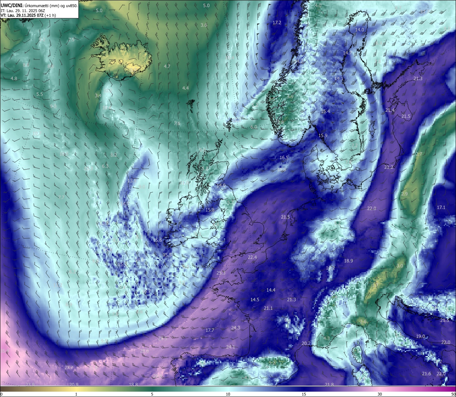Click the 18.8 value label at the bottom edge

(x=133, y=385)
